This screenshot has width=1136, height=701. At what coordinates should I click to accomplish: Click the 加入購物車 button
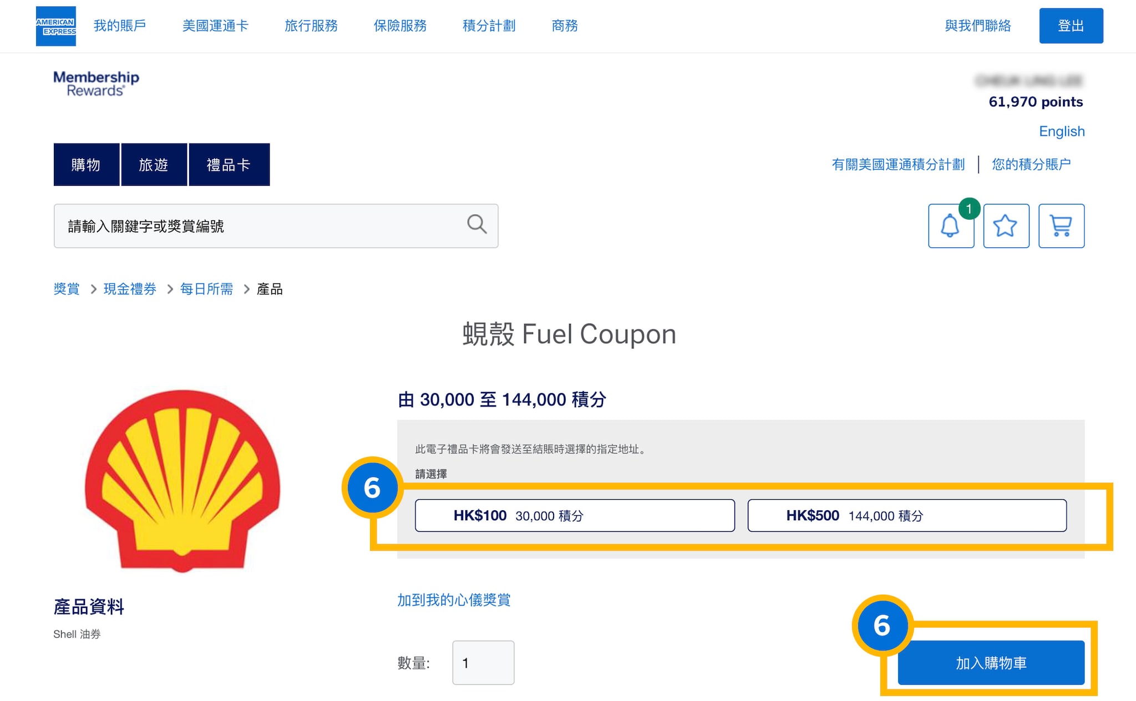(x=991, y=663)
